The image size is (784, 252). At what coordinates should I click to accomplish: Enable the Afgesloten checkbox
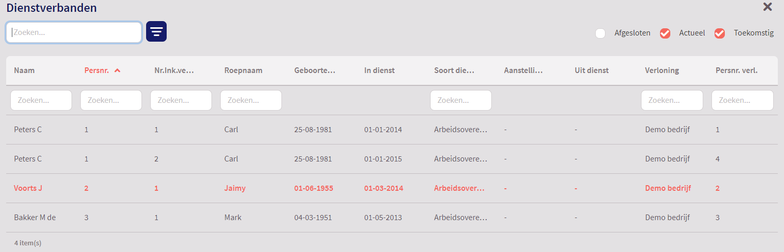tap(600, 33)
